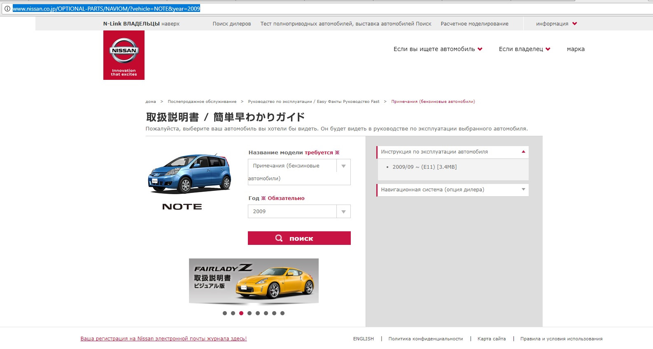Click the Fairlady Z banner
The width and height of the screenshot is (653, 349).
(254, 281)
